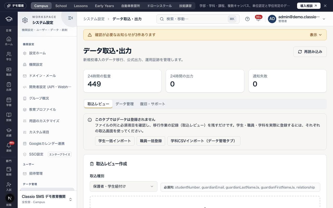333x208 pixels.
Task: Open ホーム in the left rail
Action: click(x=9, y=41)
